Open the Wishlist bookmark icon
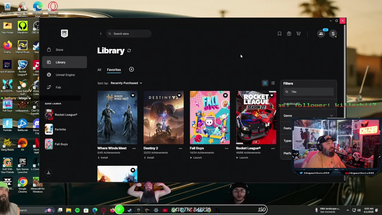 (279, 34)
